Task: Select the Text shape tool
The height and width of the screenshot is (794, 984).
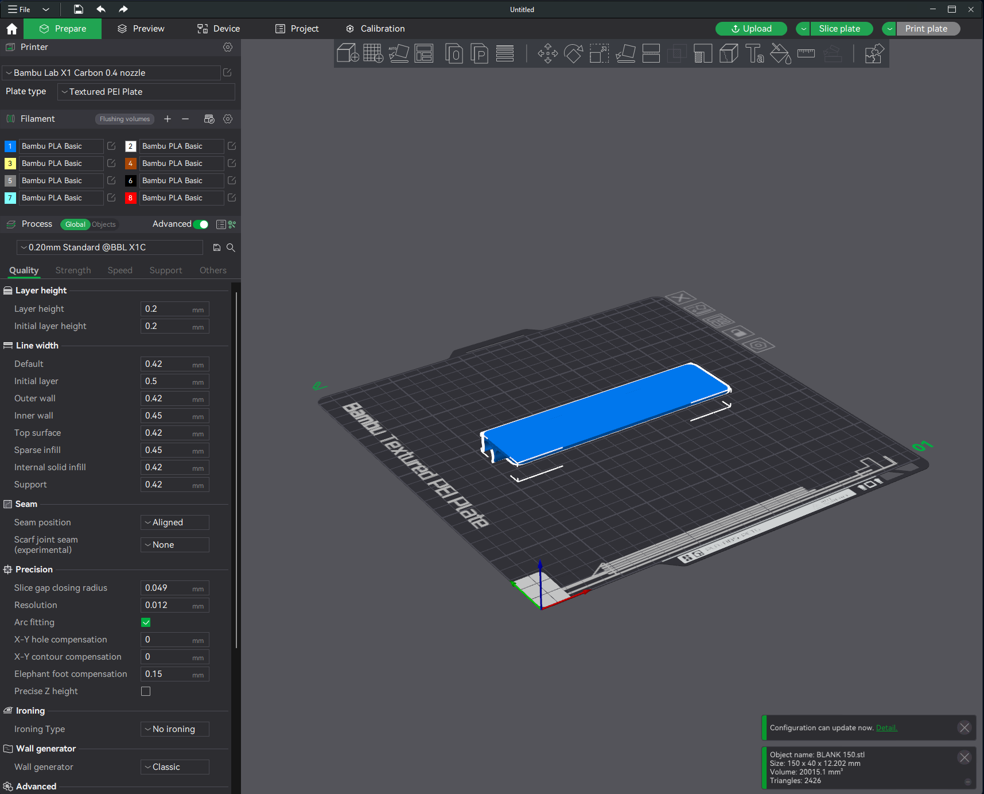Action: 754,53
